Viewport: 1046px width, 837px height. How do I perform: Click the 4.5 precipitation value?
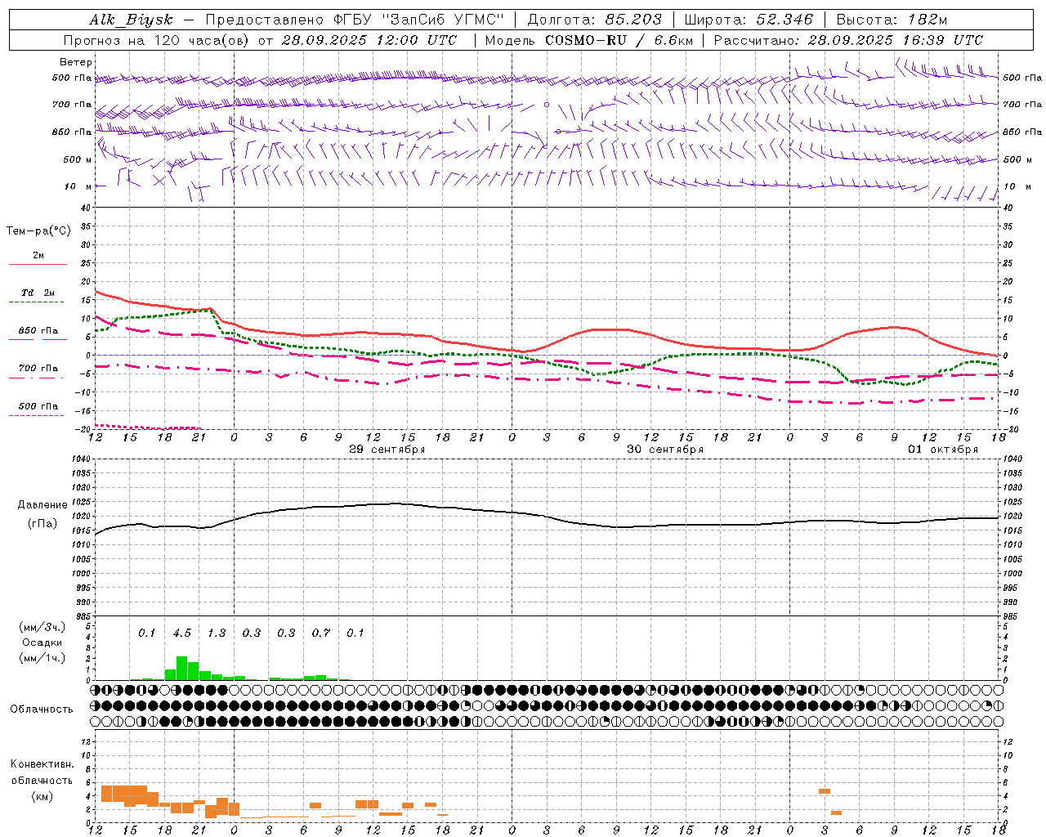tap(181, 633)
